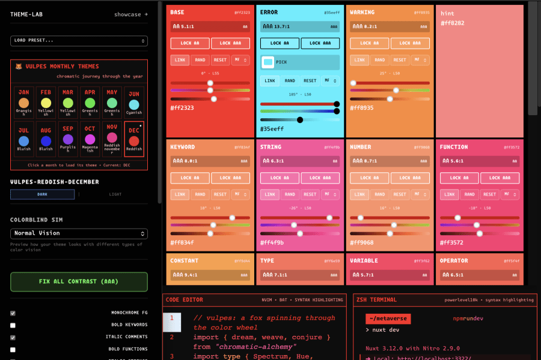Toggle the Monochrome FG checkbox
The image size is (541, 360).
click(13, 313)
